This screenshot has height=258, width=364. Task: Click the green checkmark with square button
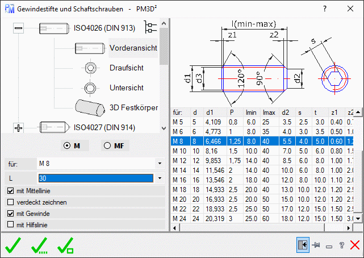click(66, 245)
